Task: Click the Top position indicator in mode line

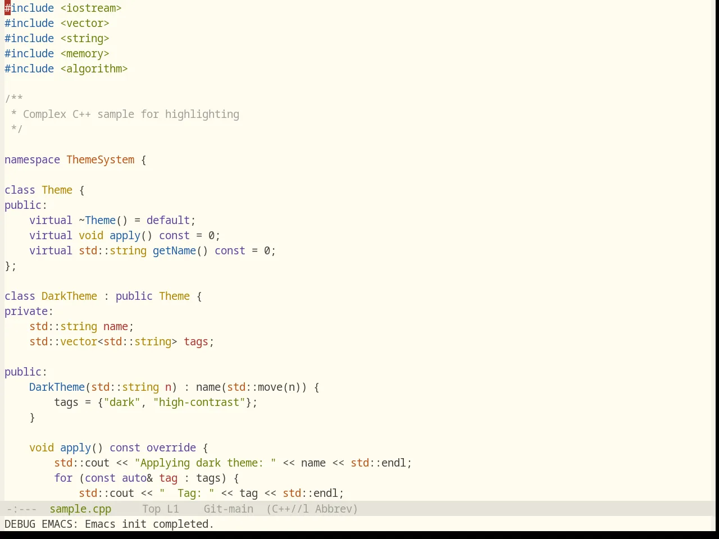Action: pos(151,509)
